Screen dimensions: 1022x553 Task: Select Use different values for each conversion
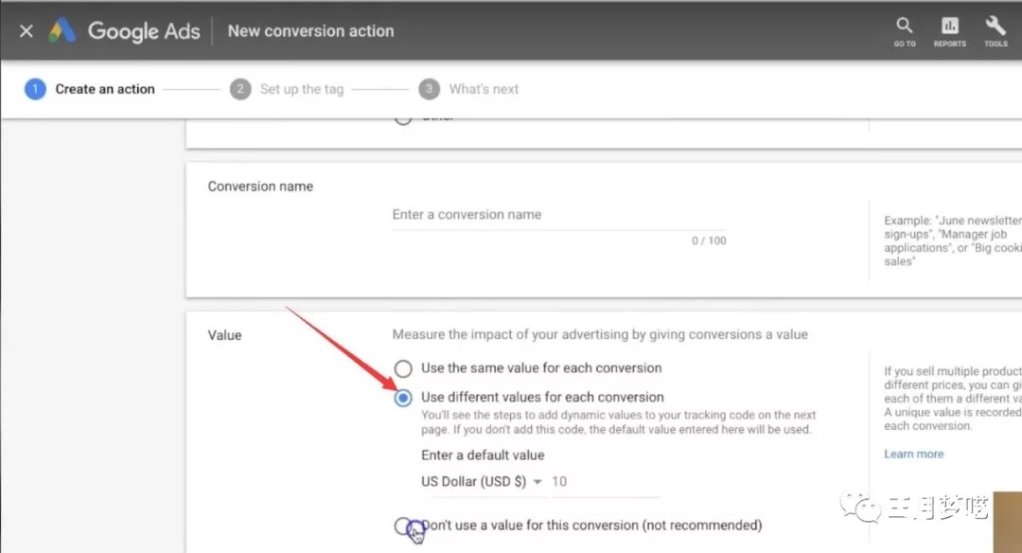pos(404,398)
